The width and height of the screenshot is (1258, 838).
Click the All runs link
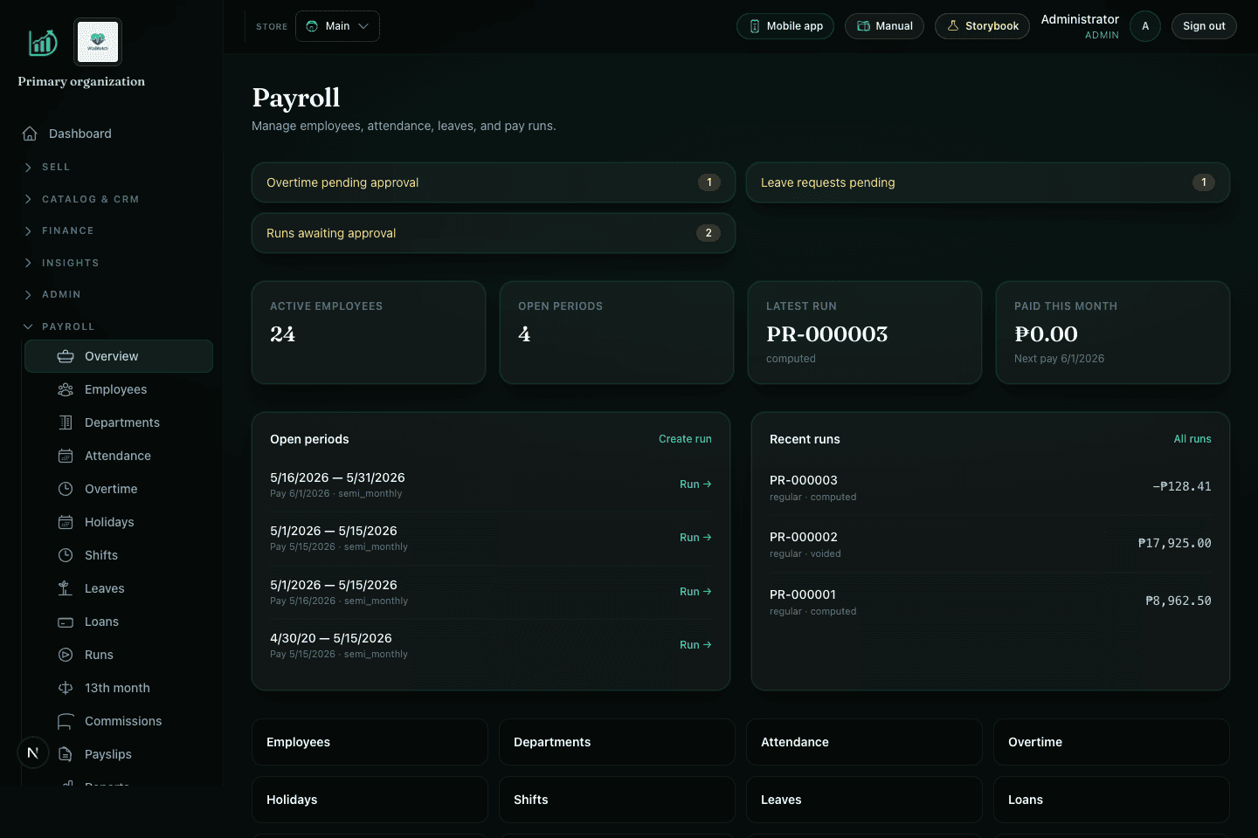click(1192, 439)
